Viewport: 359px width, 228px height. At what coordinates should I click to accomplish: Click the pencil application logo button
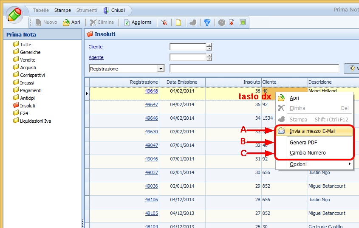(x=15, y=15)
